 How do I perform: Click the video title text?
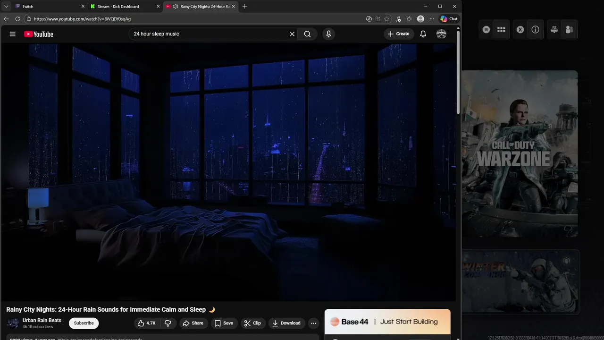(x=110, y=310)
